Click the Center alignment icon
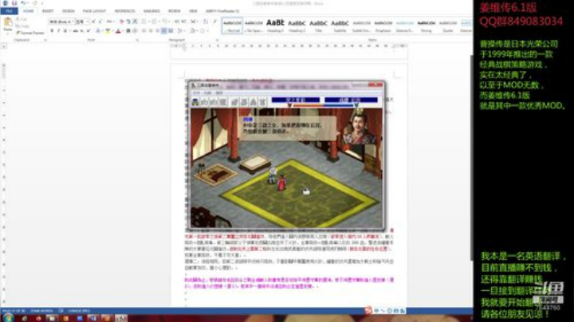Viewport: 574px width, 322px height. [151, 31]
